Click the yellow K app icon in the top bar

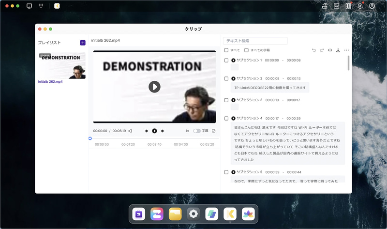57,6
